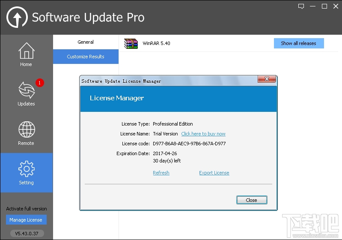Click the license code D977-B6A8-AEC9-97B6-867A-D977
Viewport: 342px width, 240px height.
pyautogui.click(x=189, y=144)
